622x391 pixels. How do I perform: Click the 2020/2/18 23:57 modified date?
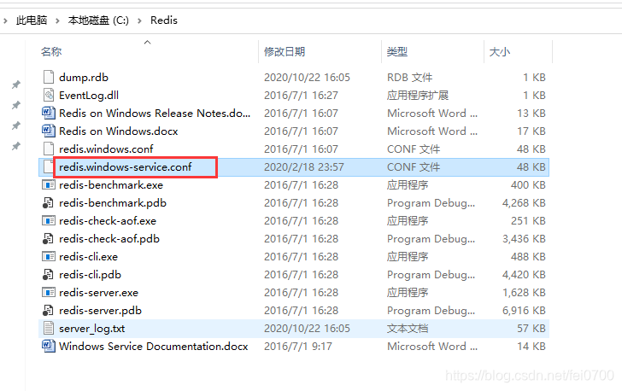304,167
